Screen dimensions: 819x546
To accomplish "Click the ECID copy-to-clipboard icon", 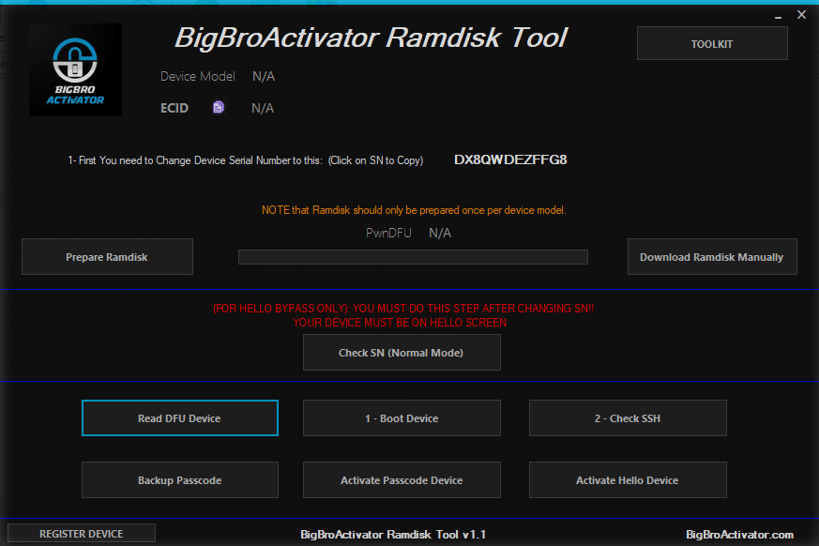I will [219, 107].
